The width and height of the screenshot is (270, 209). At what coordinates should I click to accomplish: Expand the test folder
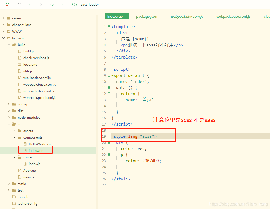pos(9,190)
